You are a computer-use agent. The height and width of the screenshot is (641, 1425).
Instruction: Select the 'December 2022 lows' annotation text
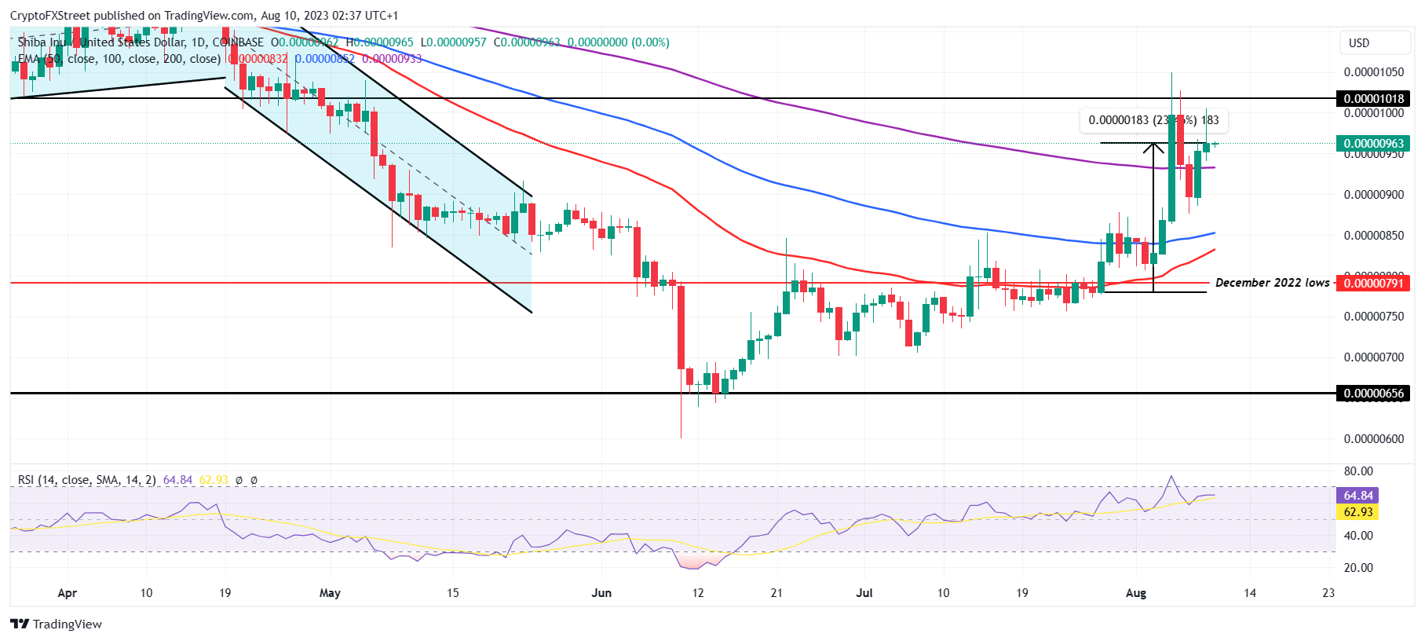pyautogui.click(x=1272, y=283)
